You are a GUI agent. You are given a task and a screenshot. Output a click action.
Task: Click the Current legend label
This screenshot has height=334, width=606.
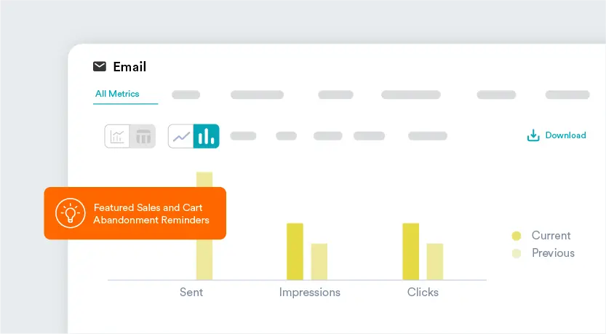pyautogui.click(x=551, y=236)
